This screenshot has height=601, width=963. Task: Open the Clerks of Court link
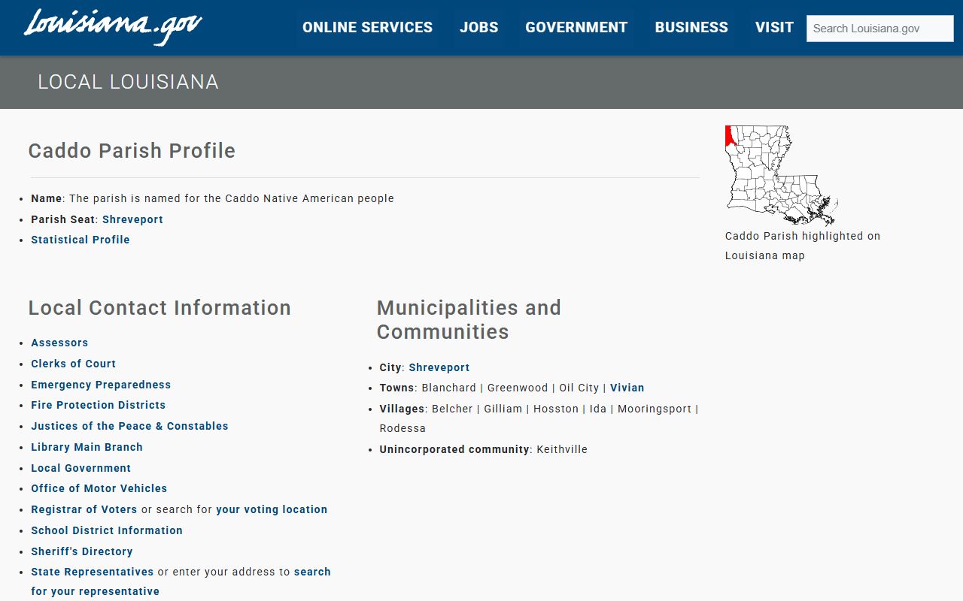(73, 364)
